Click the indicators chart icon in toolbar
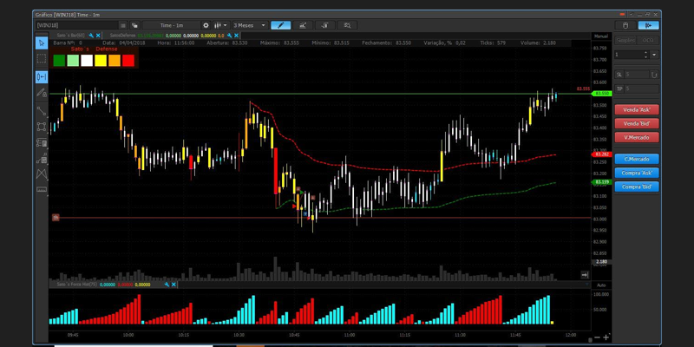This screenshot has height=347, width=694. point(303,25)
